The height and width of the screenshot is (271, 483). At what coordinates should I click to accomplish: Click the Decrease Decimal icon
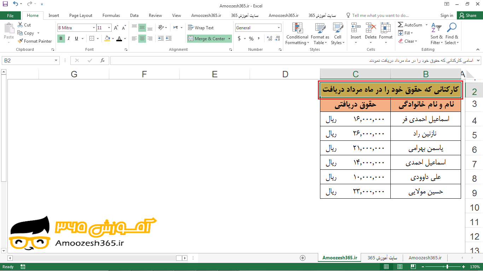pos(278,39)
